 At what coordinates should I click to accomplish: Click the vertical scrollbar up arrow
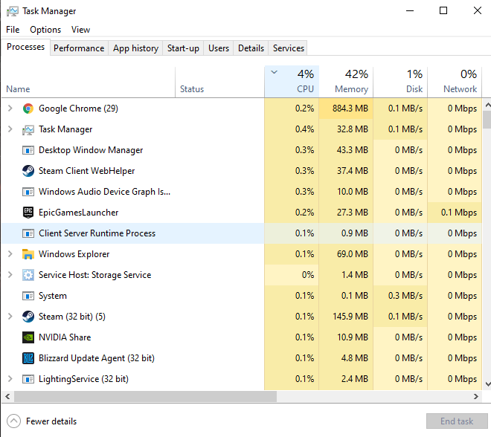pyautogui.click(x=487, y=105)
